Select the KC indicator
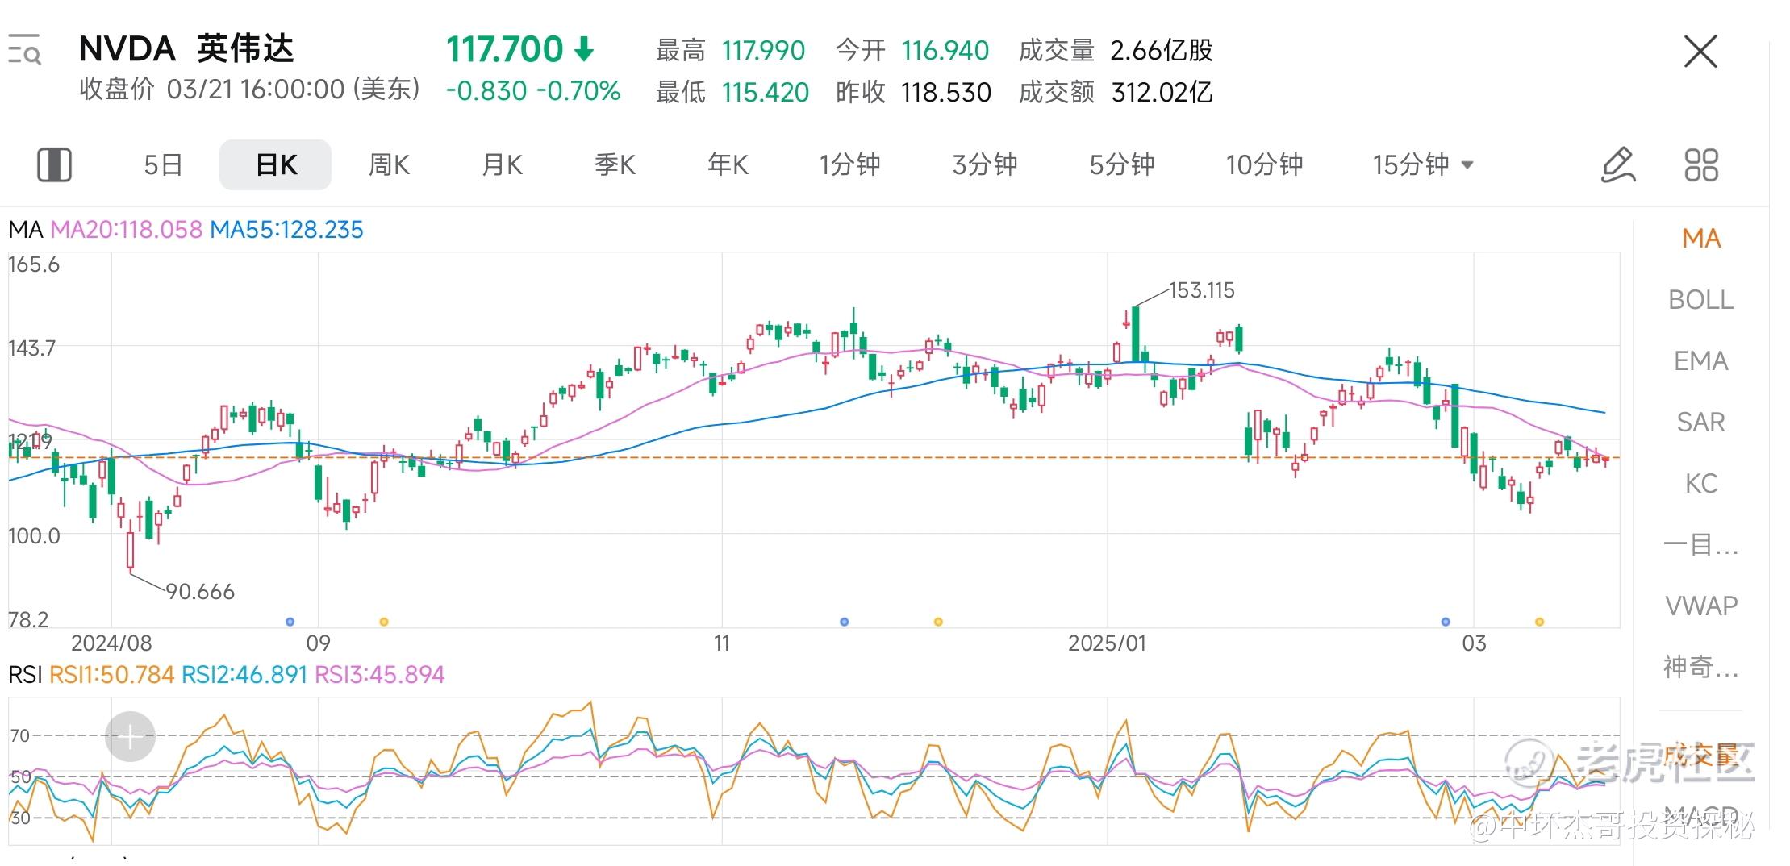Viewport: 1790px width, 866px height. [1701, 484]
